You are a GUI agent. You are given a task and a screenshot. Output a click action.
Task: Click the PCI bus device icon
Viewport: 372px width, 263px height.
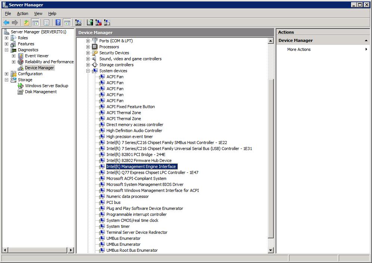[x=102, y=202]
